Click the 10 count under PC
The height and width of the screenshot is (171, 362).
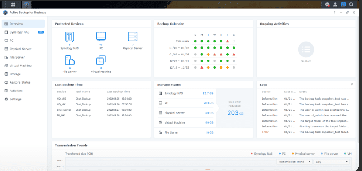coord(101,45)
